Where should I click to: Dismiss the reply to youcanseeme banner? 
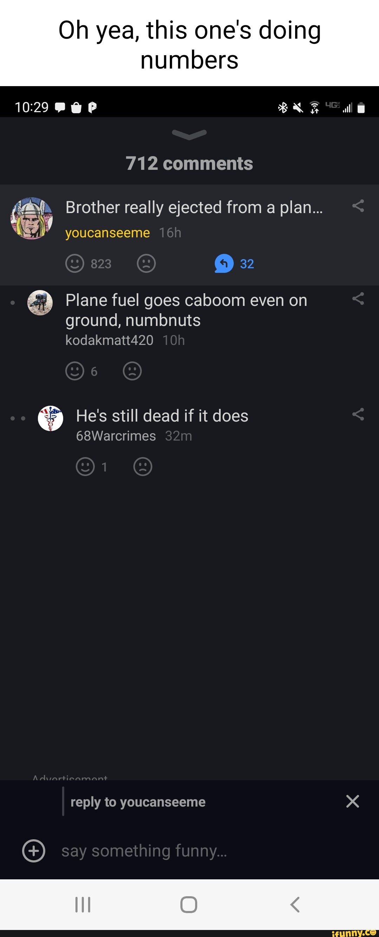pyautogui.click(x=352, y=801)
